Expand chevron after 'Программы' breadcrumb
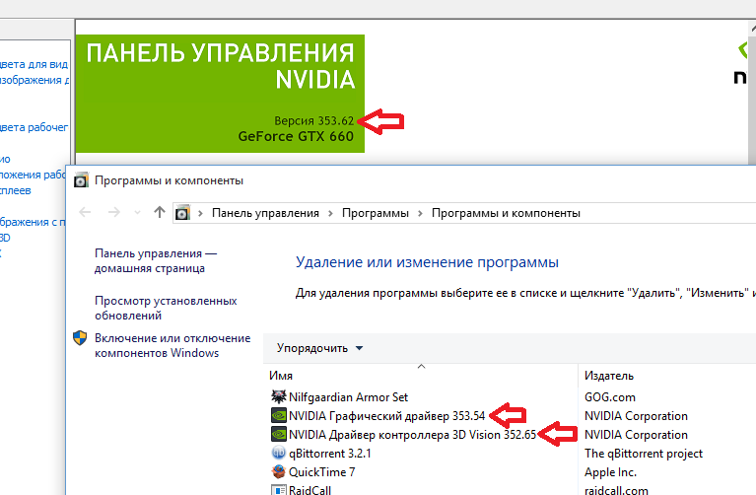756x495 pixels. [x=420, y=213]
